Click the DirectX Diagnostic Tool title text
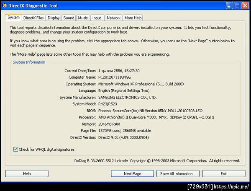 click(x=33, y=6)
